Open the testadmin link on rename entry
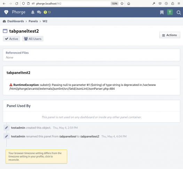This screenshot has height=169, width=183. (x=18, y=136)
